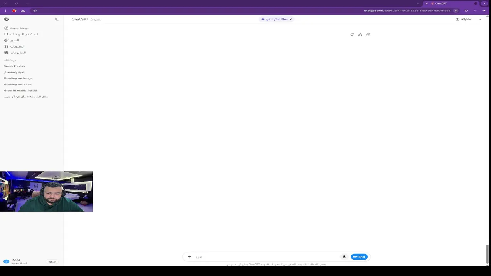The height and width of the screenshot is (276, 491).
Task: Collapse the sidebar with the panel toggle icon
Action: click(57, 19)
